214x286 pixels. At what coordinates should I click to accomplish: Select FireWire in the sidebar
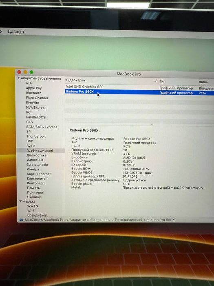pos(32,103)
